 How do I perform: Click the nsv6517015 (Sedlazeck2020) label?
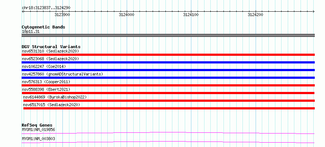51,105
